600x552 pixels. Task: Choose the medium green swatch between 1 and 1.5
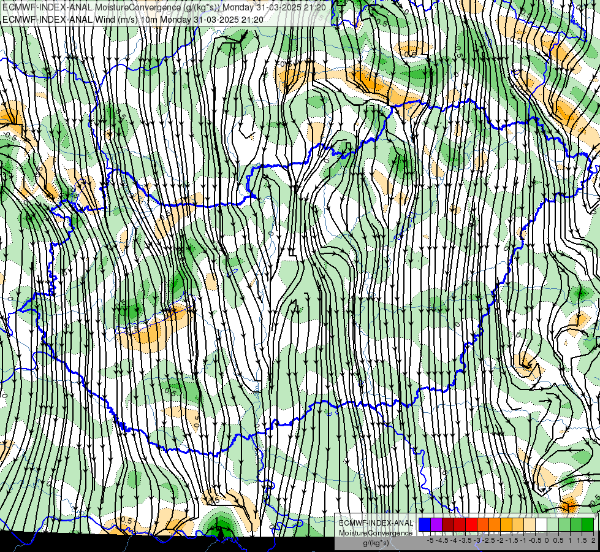576,525
